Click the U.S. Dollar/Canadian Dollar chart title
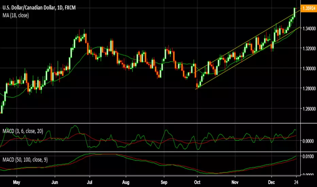Screen dimensions: 317x187 (39, 8)
